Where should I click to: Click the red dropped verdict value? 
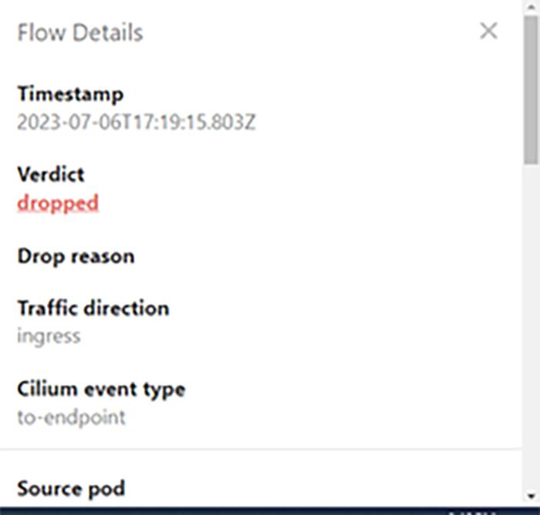(x=58, y=203)
